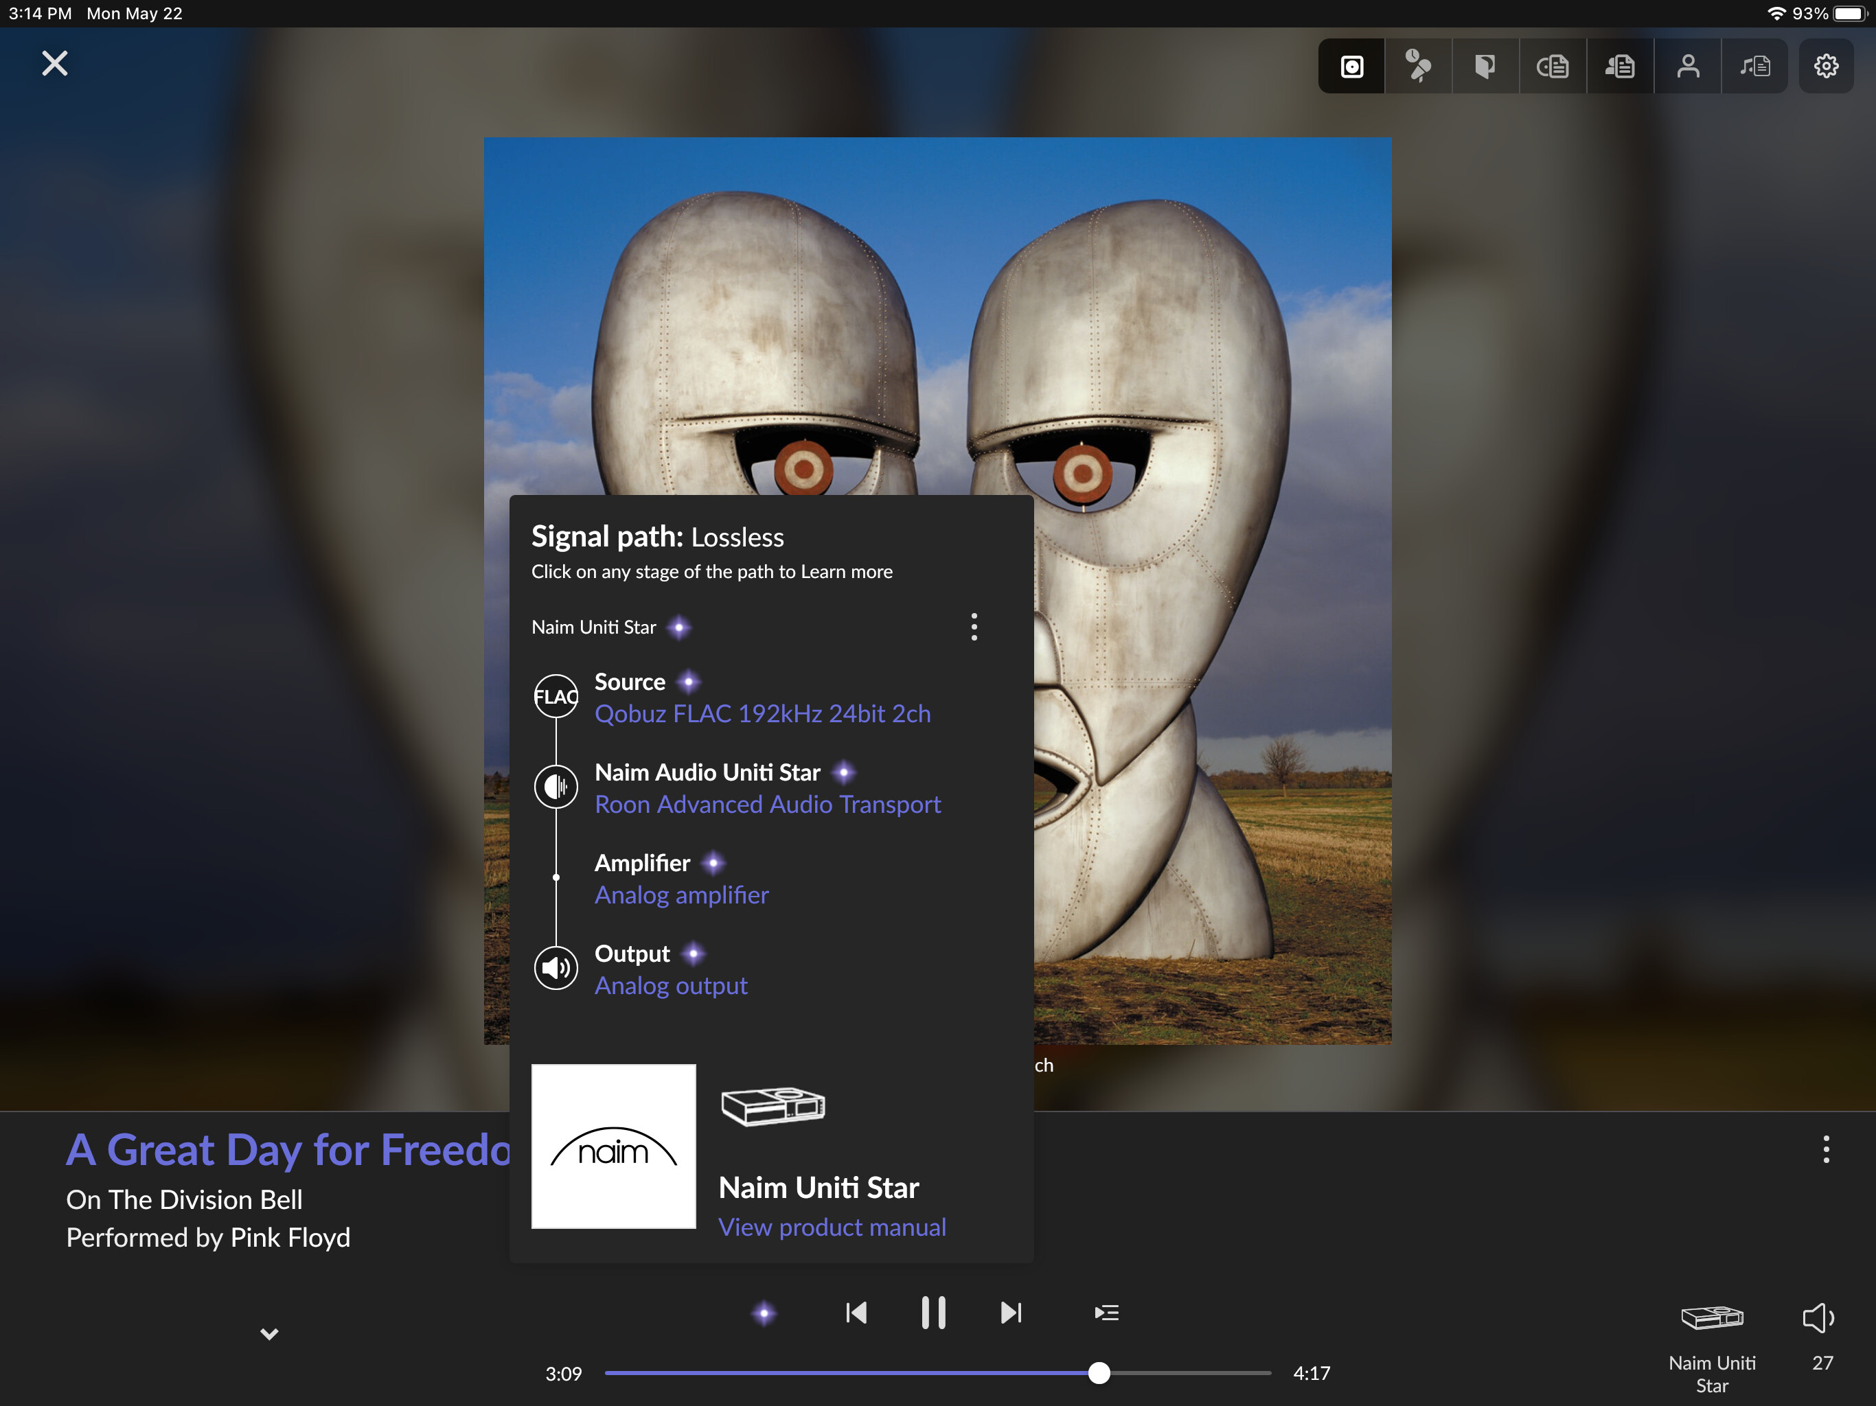1876x1406 pixels.
Task: Click the seek bar knob
Action: click(x=1099, y=1373)
